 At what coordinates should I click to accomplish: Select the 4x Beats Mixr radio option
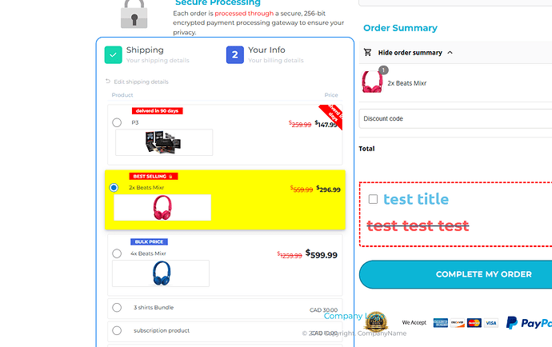click(117, 253)
